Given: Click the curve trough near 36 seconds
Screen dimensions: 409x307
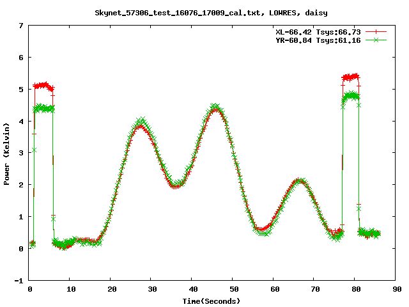Looking at the screenshot, I should tap(176, 185).
